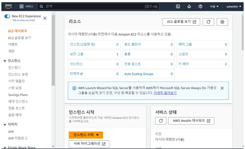Open the notifications bell
The image size is (245, 149).
click(189, 6)
